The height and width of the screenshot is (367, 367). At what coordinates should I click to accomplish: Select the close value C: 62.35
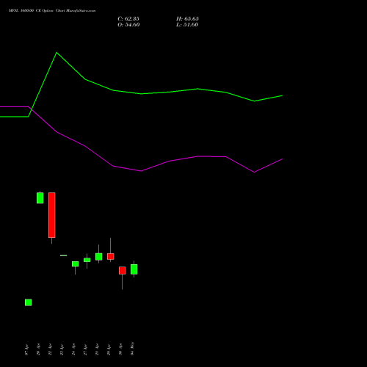[128, 19]
